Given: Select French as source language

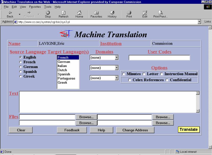Looking at the screenshot, I should pos(20,62).
